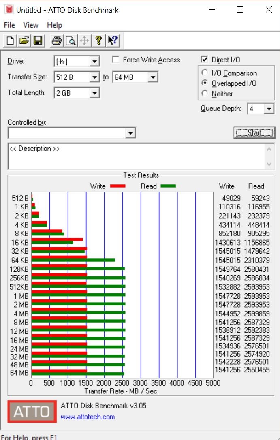This screenshot has width=280, height=440.
Task: Open the Total Length dropdown
Action: point(94,93)
